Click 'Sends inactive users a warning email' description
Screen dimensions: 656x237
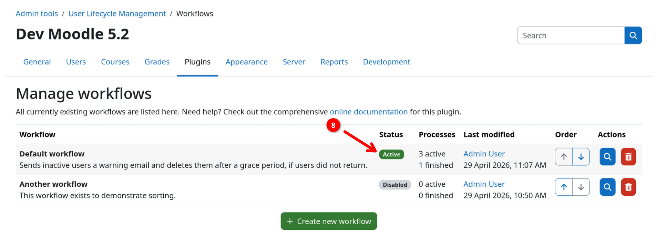click(x=193, y=165)
